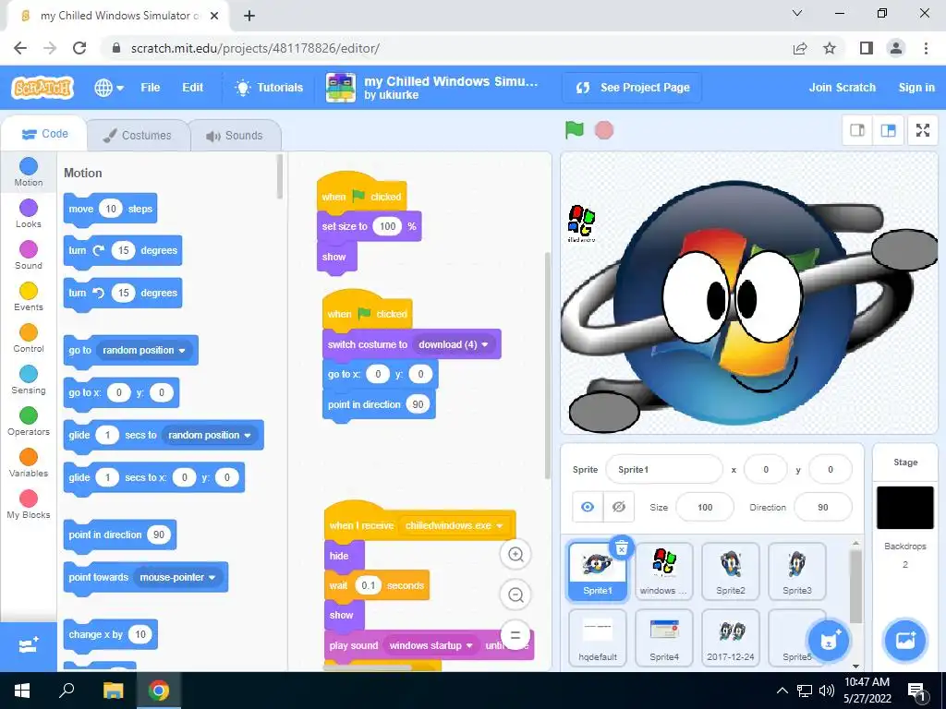Select the Sprite2 thumbnail
946x709 pixels.
click(x=731, y=571)
